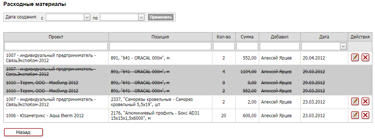The height and width of the screenshot is (139, 375).
Task: Sort by the Сумма column header
Action: point(247,37)
